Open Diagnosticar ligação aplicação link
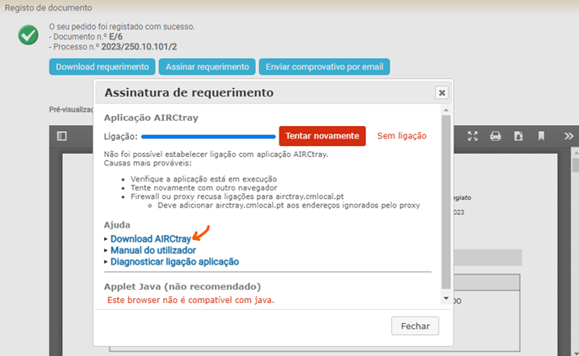 coord(174,262)
